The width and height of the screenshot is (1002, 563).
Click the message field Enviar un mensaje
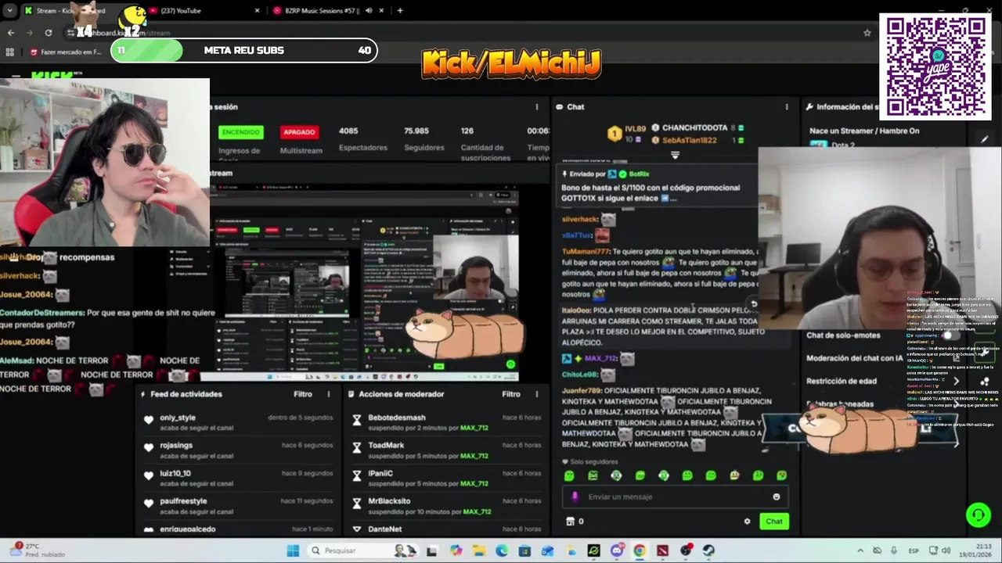point(675,497)
